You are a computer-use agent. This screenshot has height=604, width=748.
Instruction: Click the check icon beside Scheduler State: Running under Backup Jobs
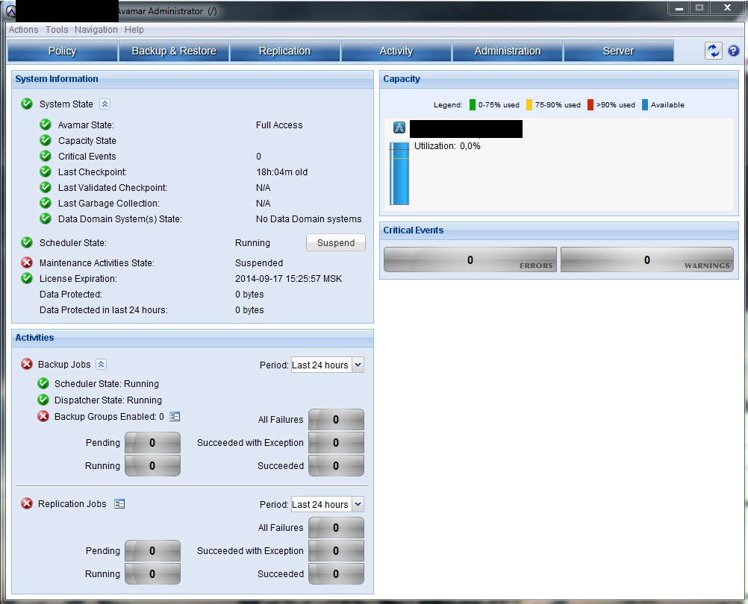coord(43,383)
